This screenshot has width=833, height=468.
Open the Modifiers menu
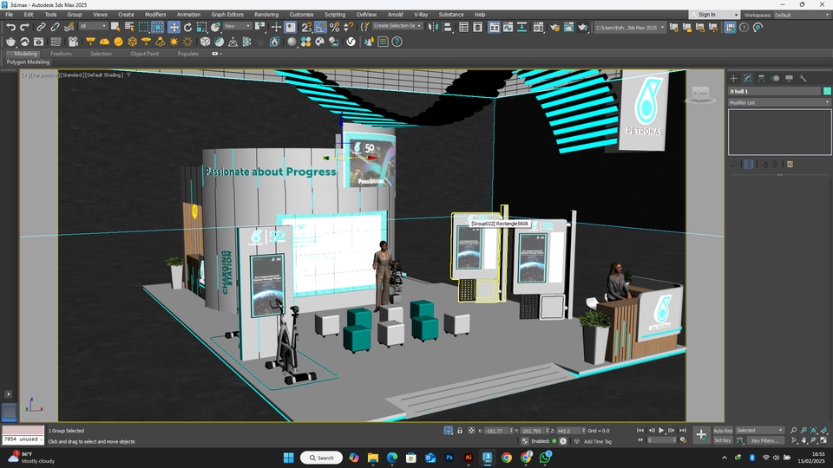155,15
